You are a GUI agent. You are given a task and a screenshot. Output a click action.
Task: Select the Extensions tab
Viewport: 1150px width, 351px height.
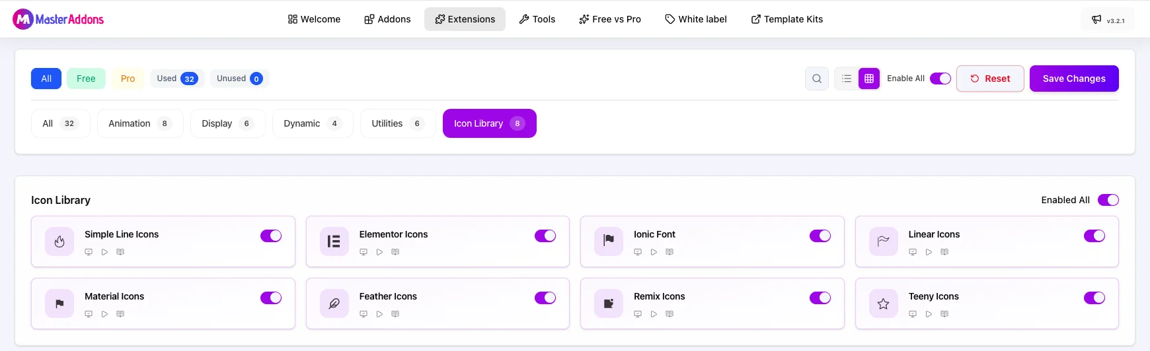(465, 19)
